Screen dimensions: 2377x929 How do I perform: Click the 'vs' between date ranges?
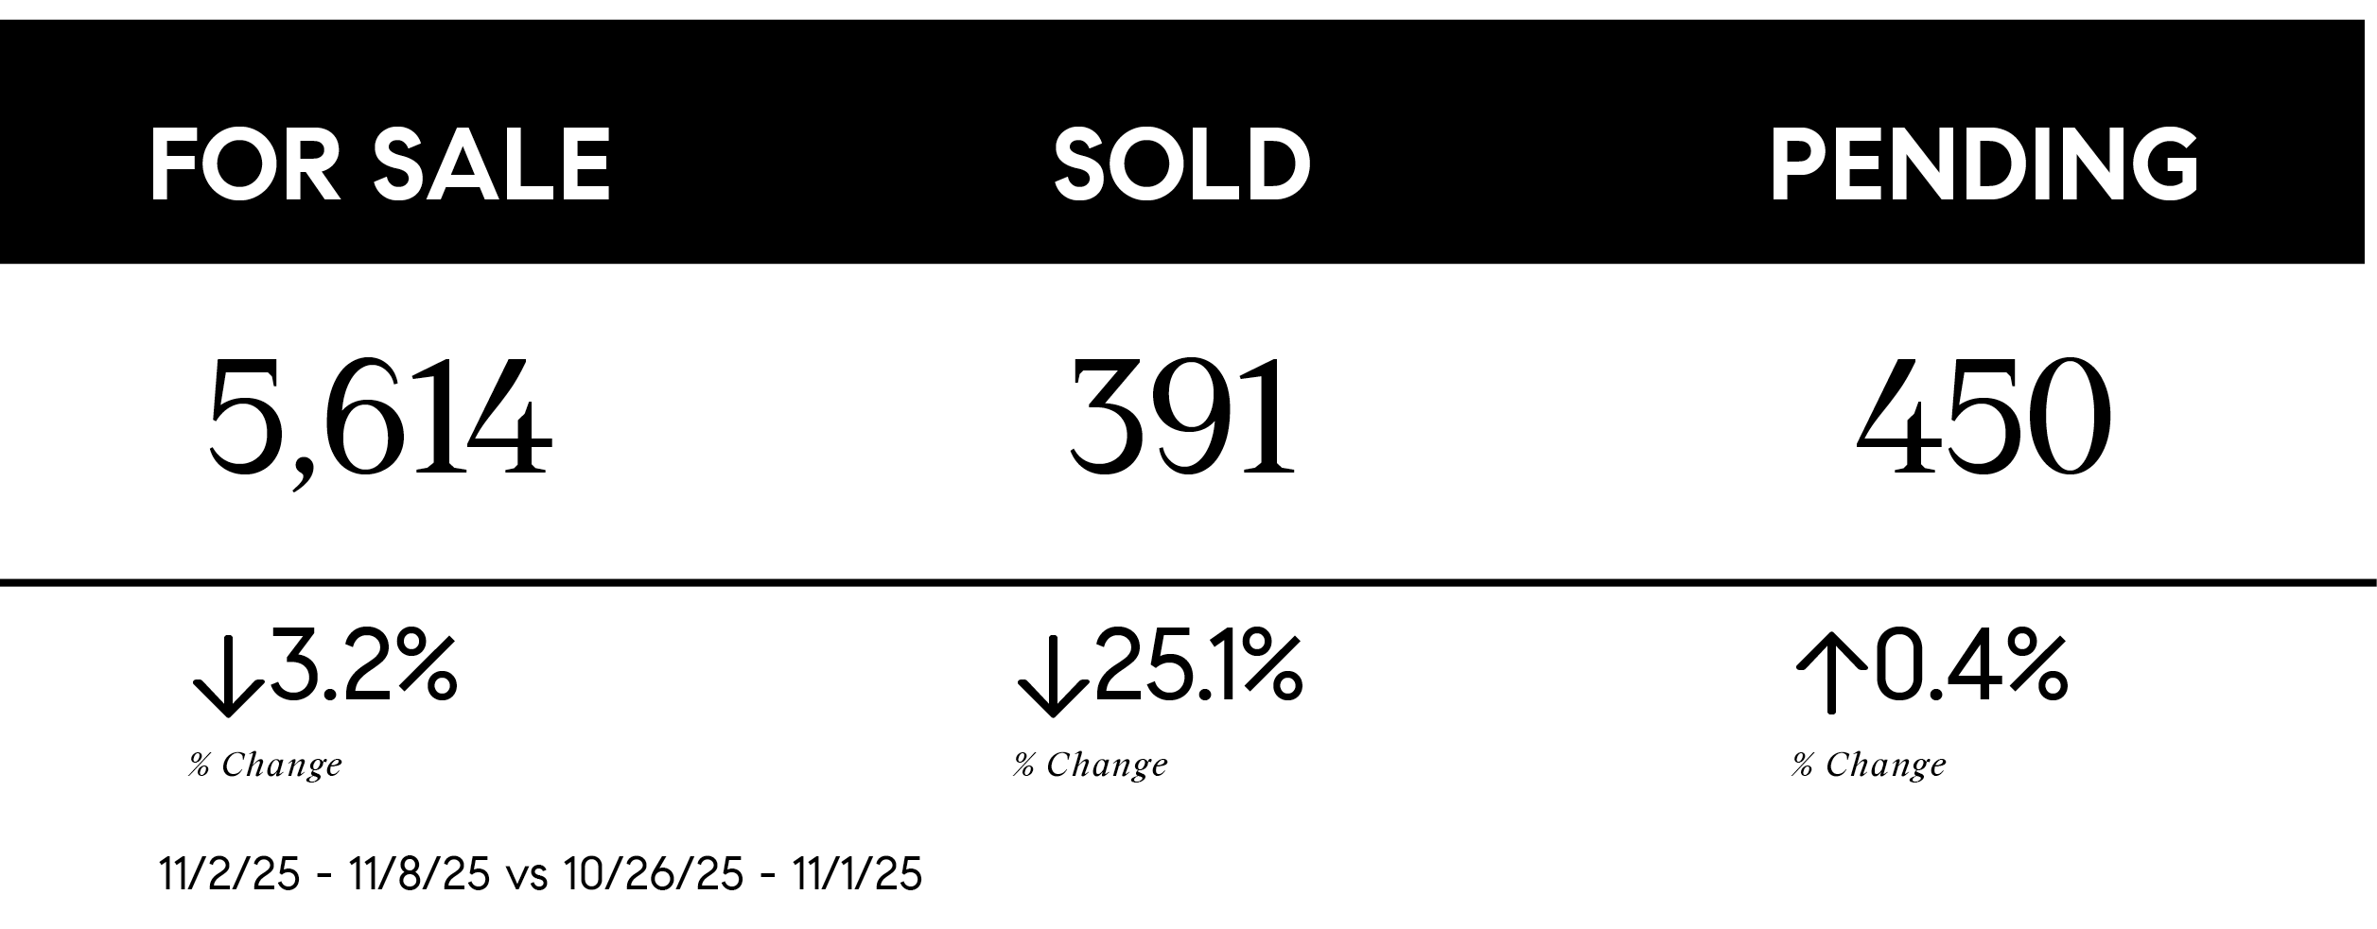[x=527, y=877]
